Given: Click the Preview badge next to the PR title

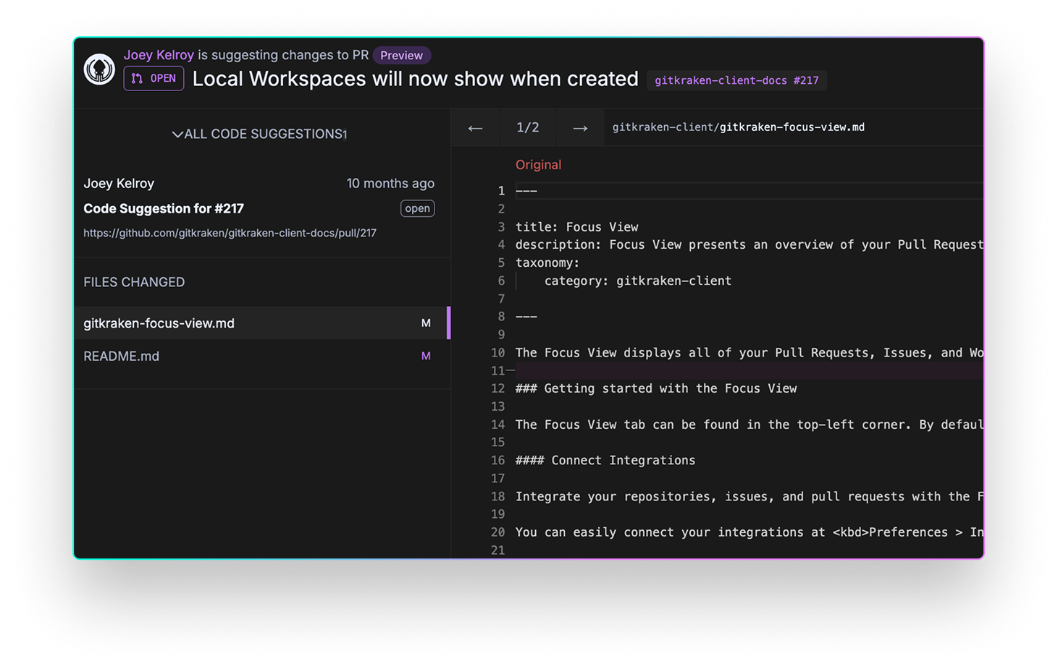Looking at the screenshot, I should [401, 55].
